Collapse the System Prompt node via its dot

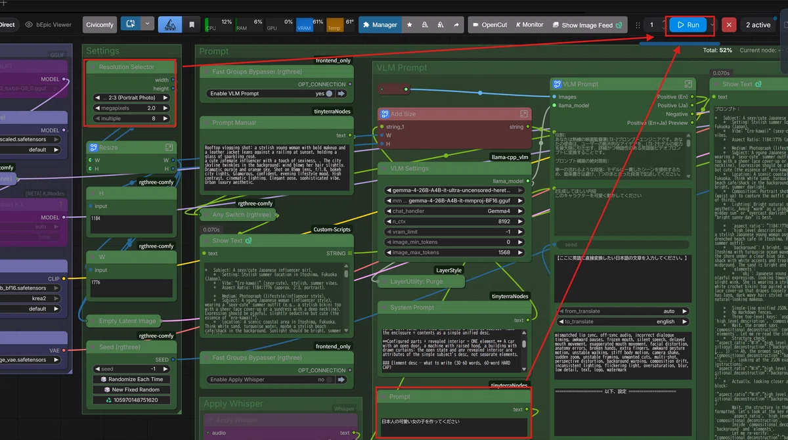coord(384,307)
